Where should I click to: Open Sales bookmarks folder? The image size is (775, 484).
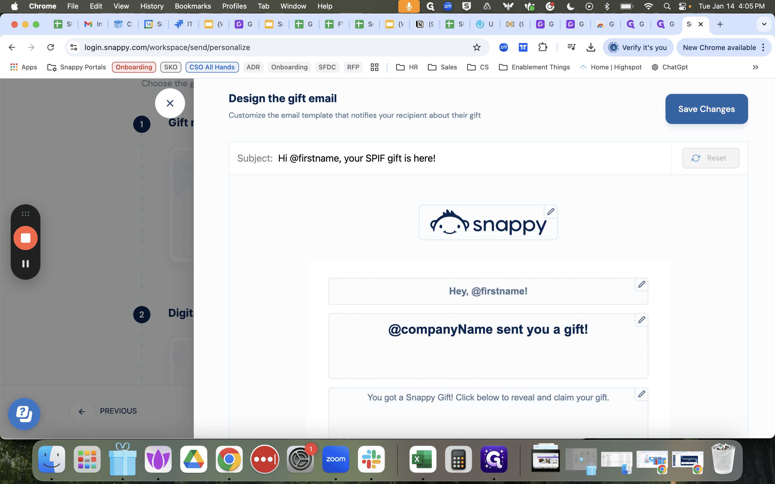[442, 67]
